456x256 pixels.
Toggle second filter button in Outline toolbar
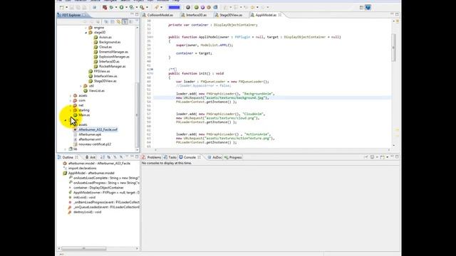point(109,157)
